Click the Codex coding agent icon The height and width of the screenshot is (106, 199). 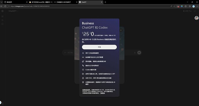83,70
